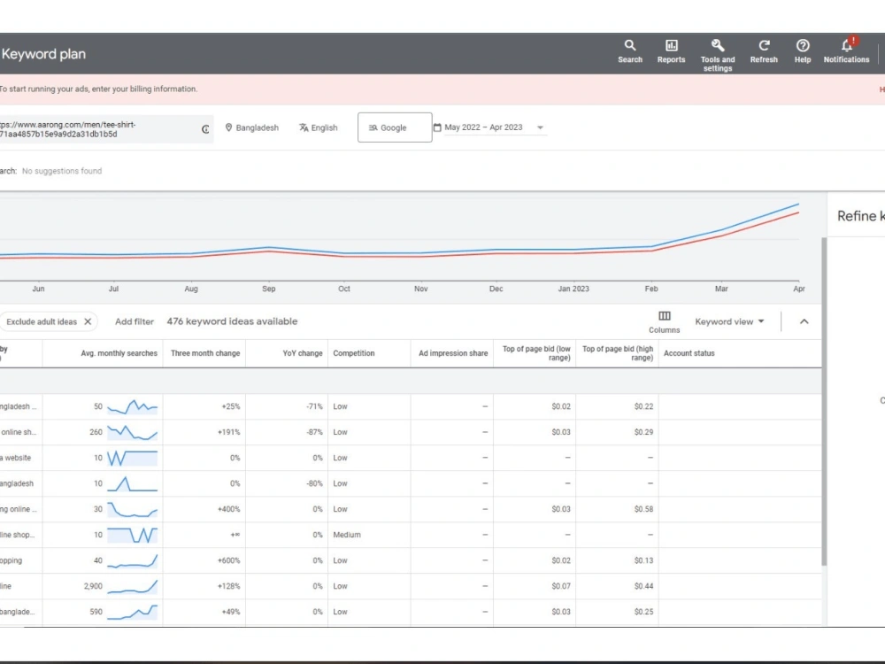This screenshot has width=885, height=664.
Task: Click the No suggestions found text
Action: tap(62, 171)
